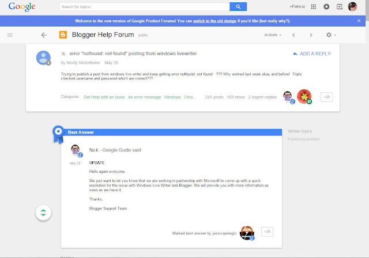Click ADD A REPLY
The width and height of the screenshot is (369, 258).
(x=312, y=54)
